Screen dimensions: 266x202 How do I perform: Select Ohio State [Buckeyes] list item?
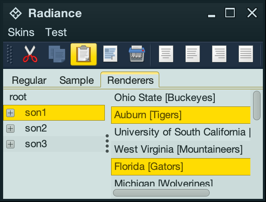point(164,97)
